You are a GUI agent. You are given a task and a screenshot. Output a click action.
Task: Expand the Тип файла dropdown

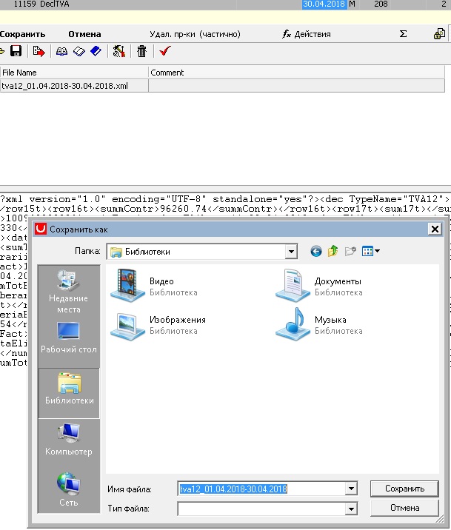[351, 509]
